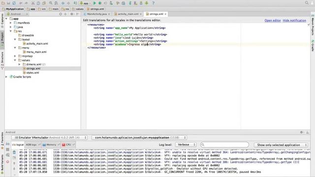Change Log level Verbose dropdown
This screenshot has height=177, width=315.
click(x=186, y=145)
